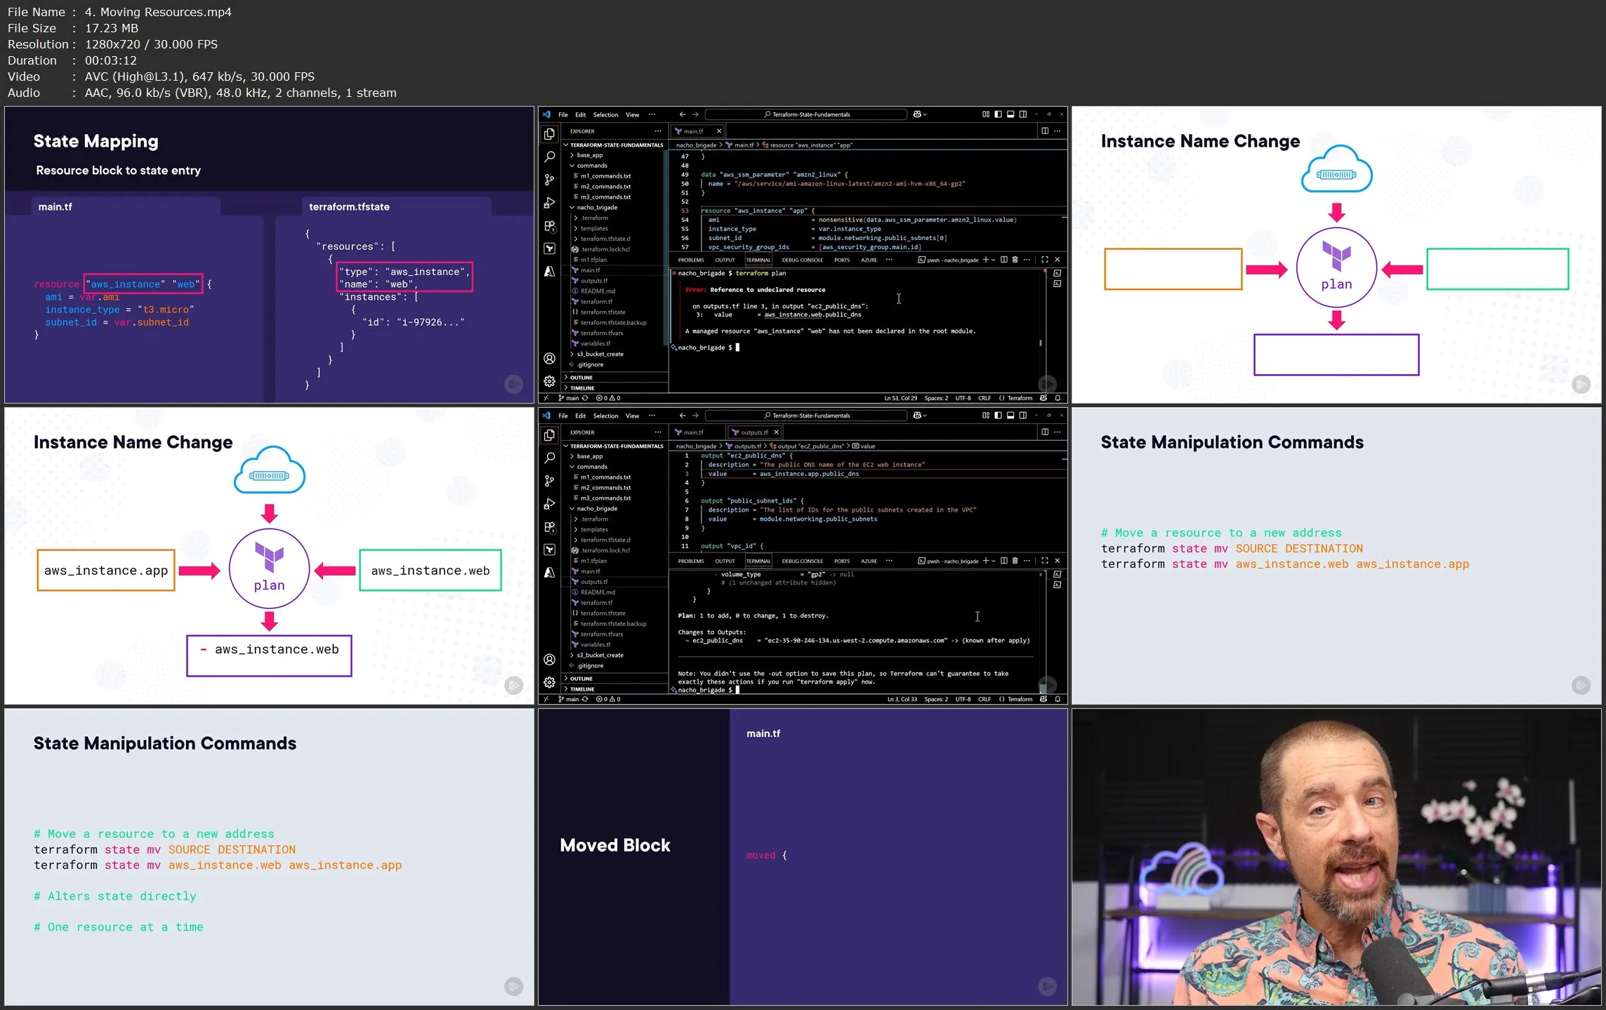Click main branch in terraform-plan error frame status bar

570,398
